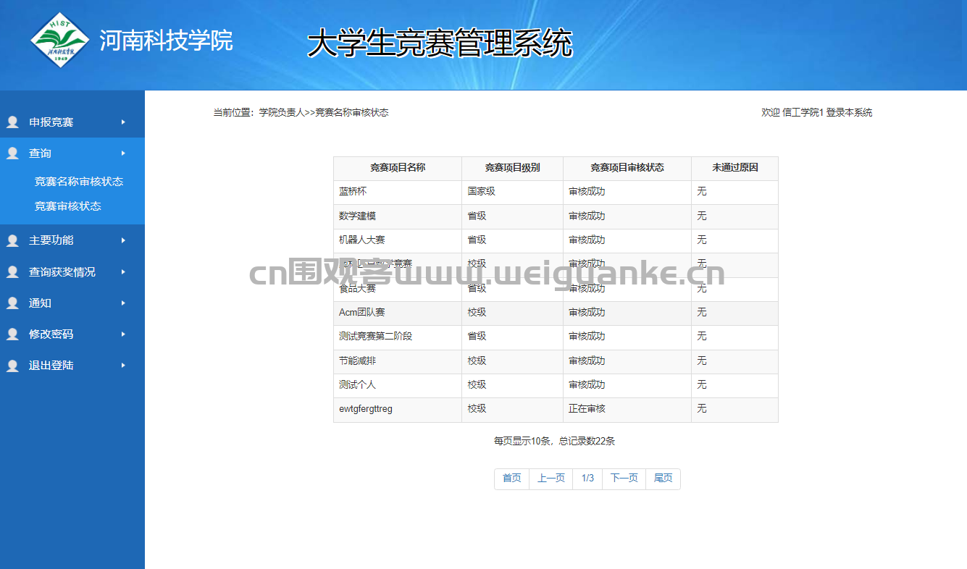Open the 通知 sidebar menu
Screen dimensions: 967x569
[x=72, y=303]
